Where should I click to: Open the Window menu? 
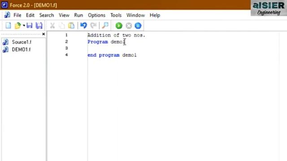click(135, 15)
